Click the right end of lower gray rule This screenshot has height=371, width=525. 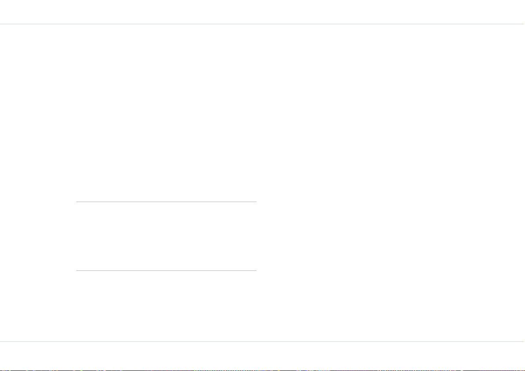pos(256,270)
